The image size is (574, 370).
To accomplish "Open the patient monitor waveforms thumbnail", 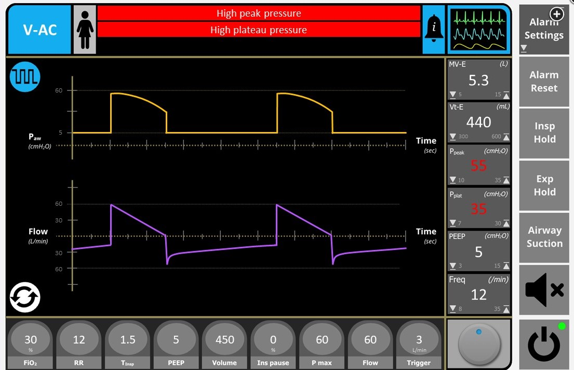I will pos(478,30).
